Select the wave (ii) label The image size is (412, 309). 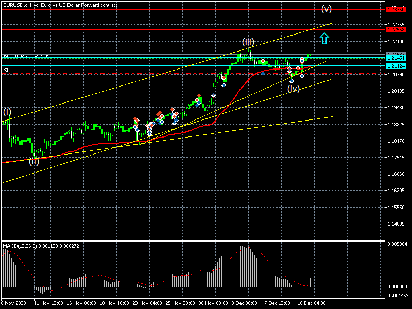pos(33,161)
